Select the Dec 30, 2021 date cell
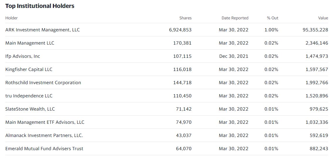 [234, 56]
